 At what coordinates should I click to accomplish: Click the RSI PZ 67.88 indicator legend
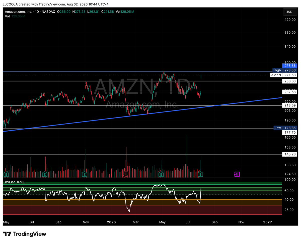tap(15, 182)
